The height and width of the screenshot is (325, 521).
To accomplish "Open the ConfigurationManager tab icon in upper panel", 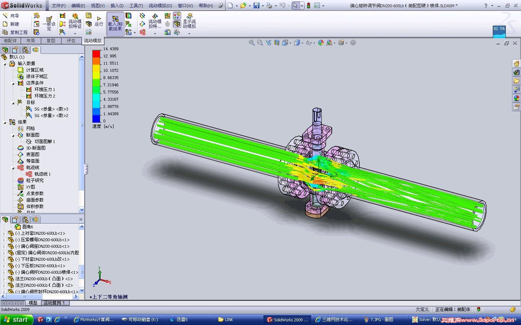I will 25,50.
